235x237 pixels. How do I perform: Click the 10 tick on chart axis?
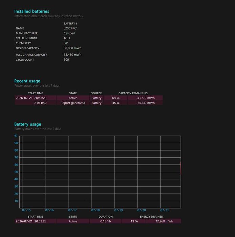16,201
